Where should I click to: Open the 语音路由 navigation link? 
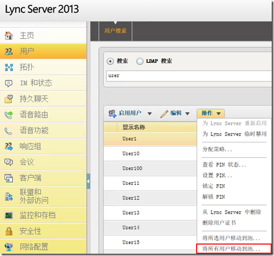(x=34, y=115)
